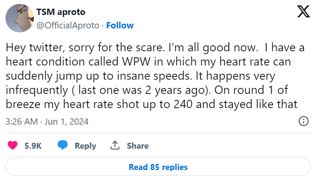Click the share upload arrow icon
Screen dimensions: 319x183
point(115,146)
